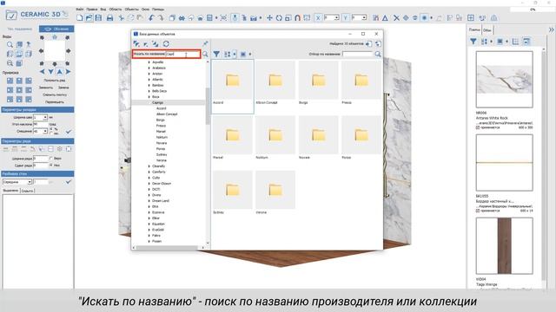
Task: Click the expand-all tree icon in database dialog
Action: (136, 44)
